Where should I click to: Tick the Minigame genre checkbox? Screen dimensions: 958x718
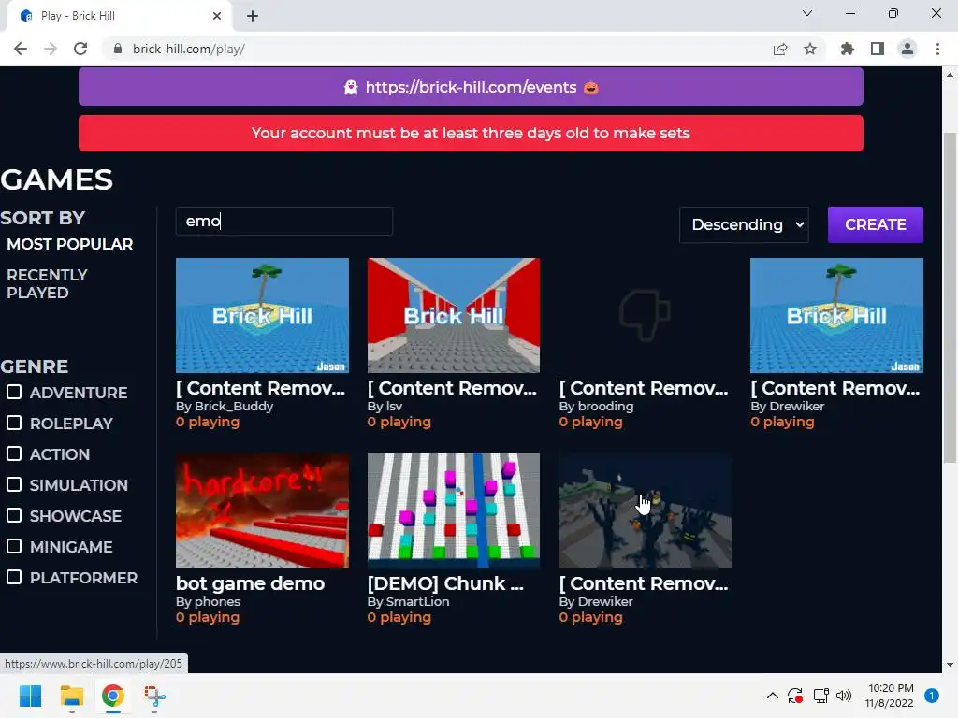click(x=14, y=546)
